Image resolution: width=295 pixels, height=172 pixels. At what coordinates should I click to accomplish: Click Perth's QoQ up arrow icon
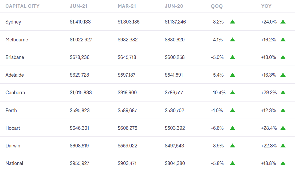click(232, 110)
